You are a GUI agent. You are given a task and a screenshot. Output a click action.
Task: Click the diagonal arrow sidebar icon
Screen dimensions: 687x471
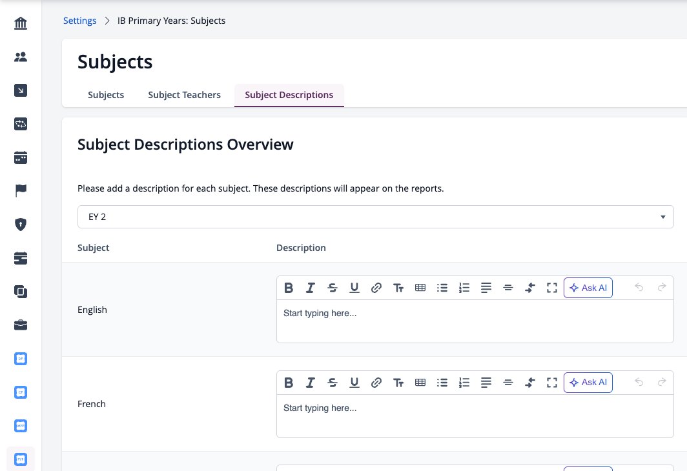21,90
